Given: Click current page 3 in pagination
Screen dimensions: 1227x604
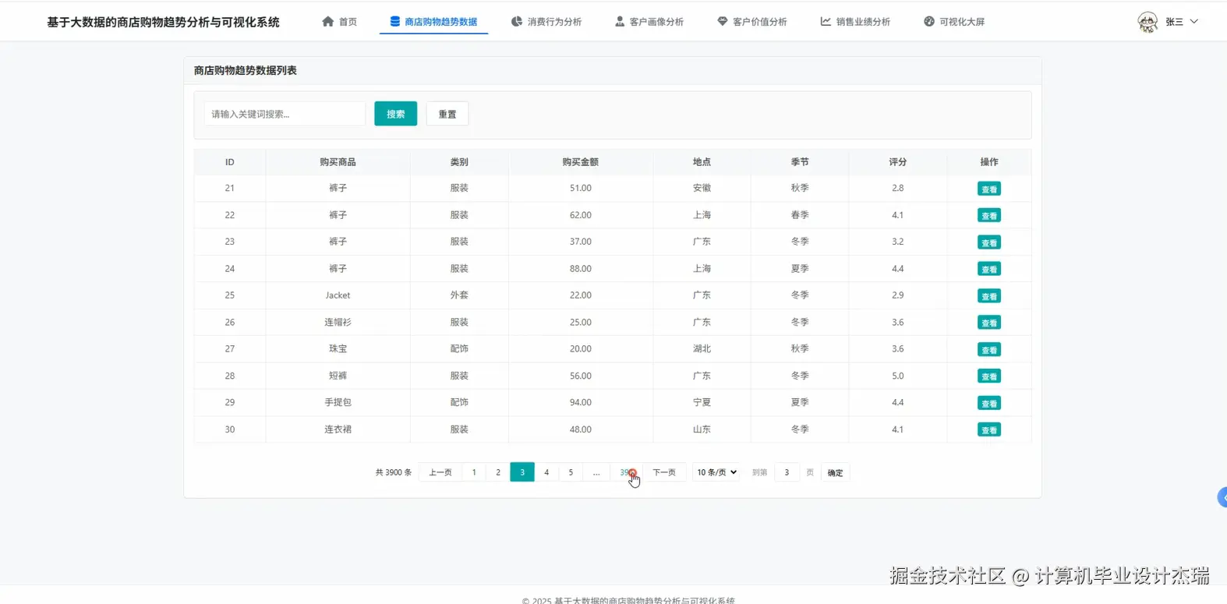Looking at the screenshot, I should pyautogui.click(x=522, y=472).
